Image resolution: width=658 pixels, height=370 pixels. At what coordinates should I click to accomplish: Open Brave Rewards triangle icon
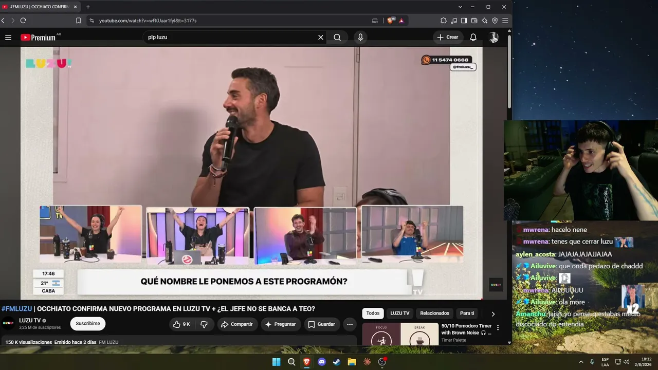(401, 21)
